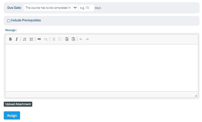
Task: Click the Assign button
Action: coord(12,115)
